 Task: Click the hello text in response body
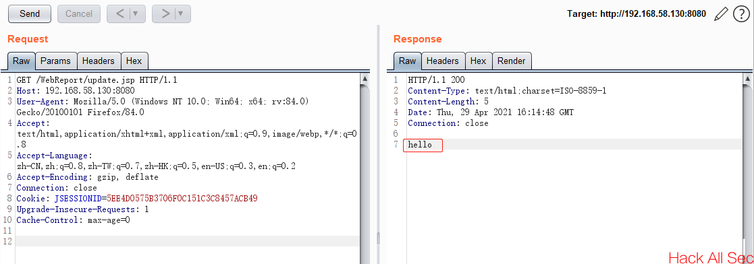click(421, 145)
